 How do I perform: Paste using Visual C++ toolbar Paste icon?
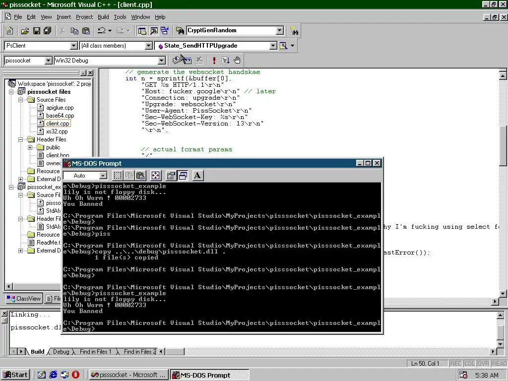pos(86,31)
